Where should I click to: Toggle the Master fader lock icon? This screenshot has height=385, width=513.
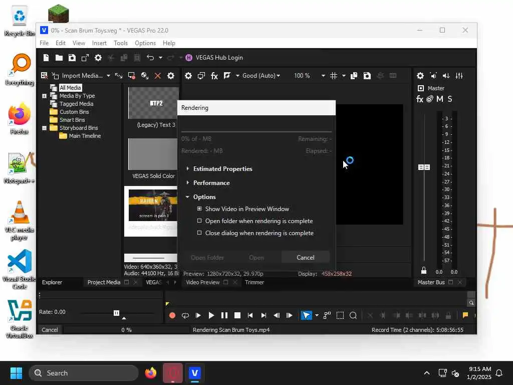(424, 270)
